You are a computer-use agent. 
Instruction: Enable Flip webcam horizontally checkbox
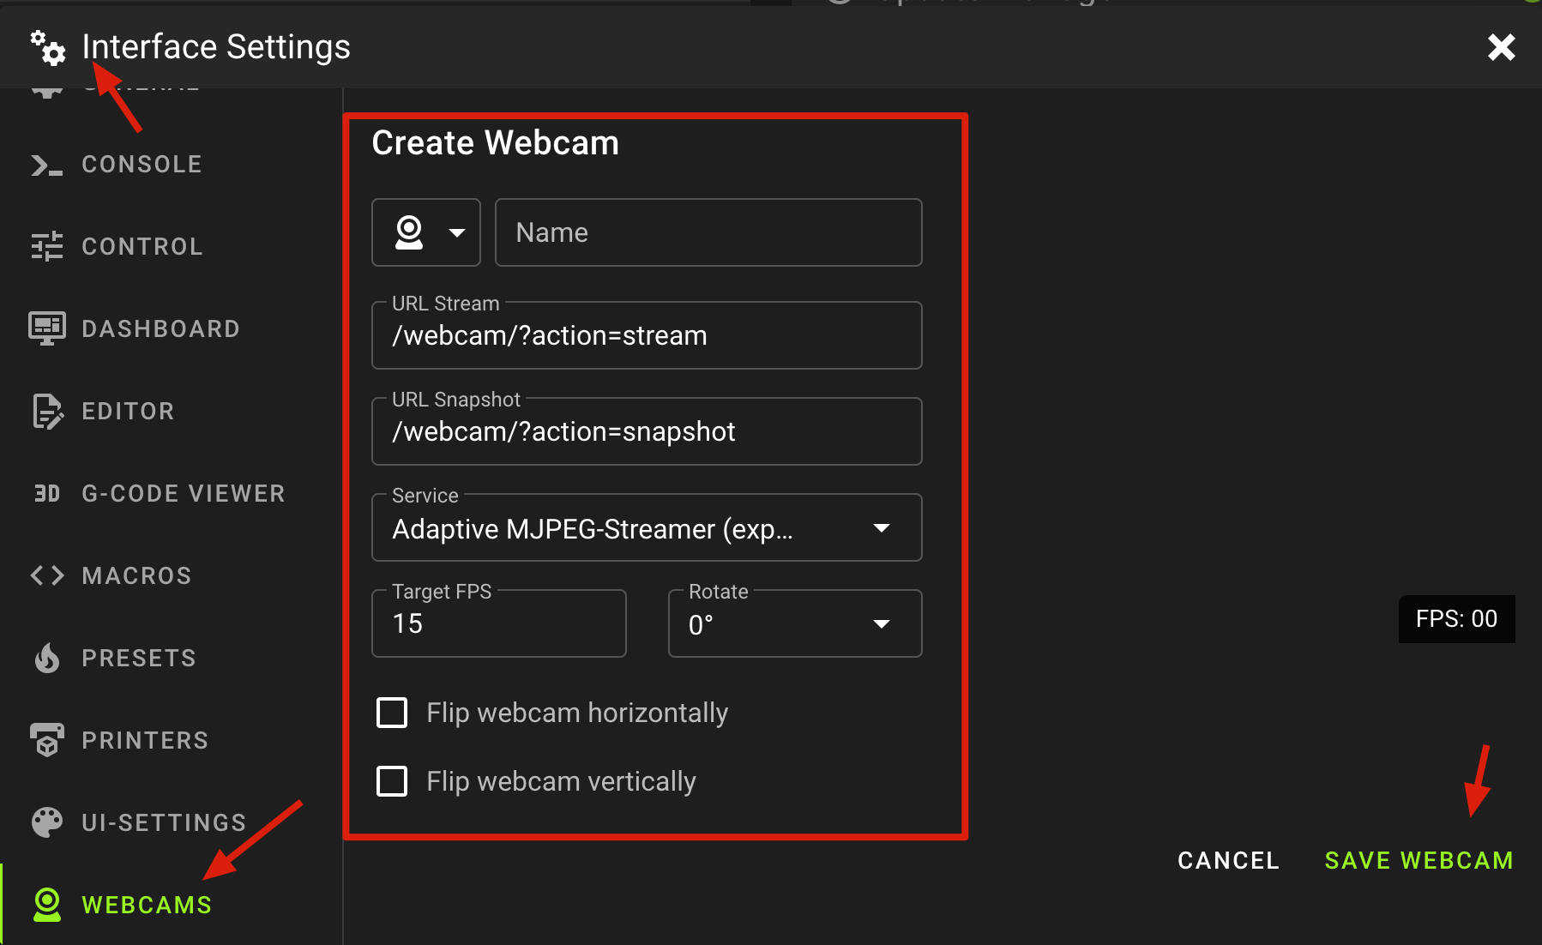click(x=392, y=713)
